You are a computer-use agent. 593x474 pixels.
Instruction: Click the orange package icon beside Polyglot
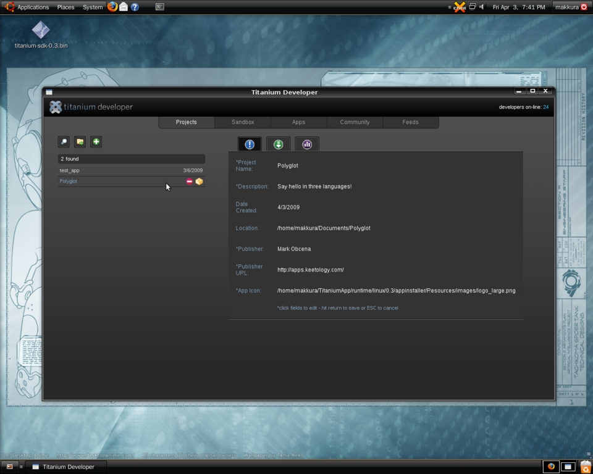199,181
